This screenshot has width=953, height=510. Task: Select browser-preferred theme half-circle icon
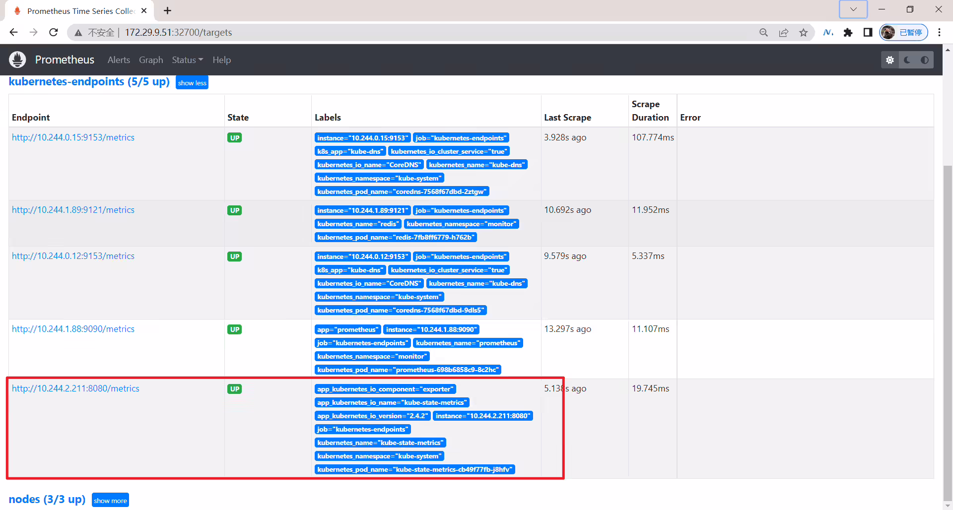(925, 60)
